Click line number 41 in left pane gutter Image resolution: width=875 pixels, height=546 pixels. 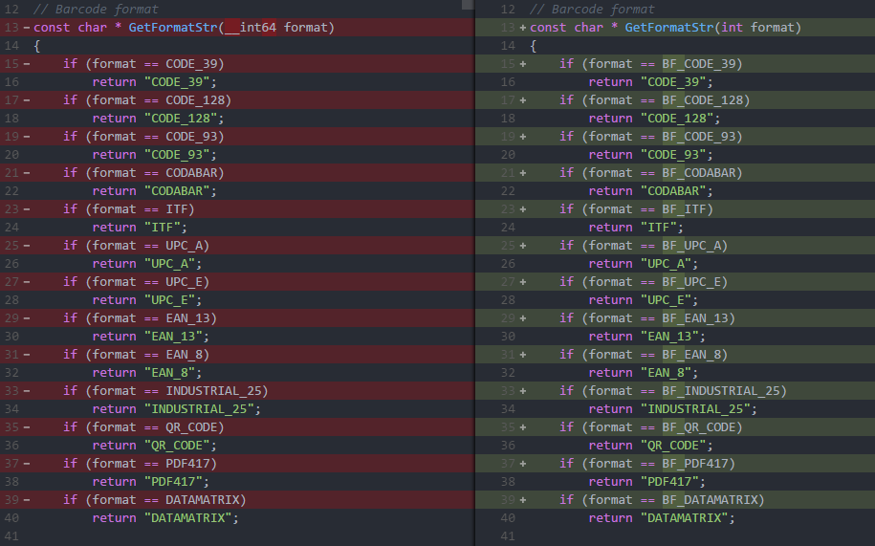11,536
